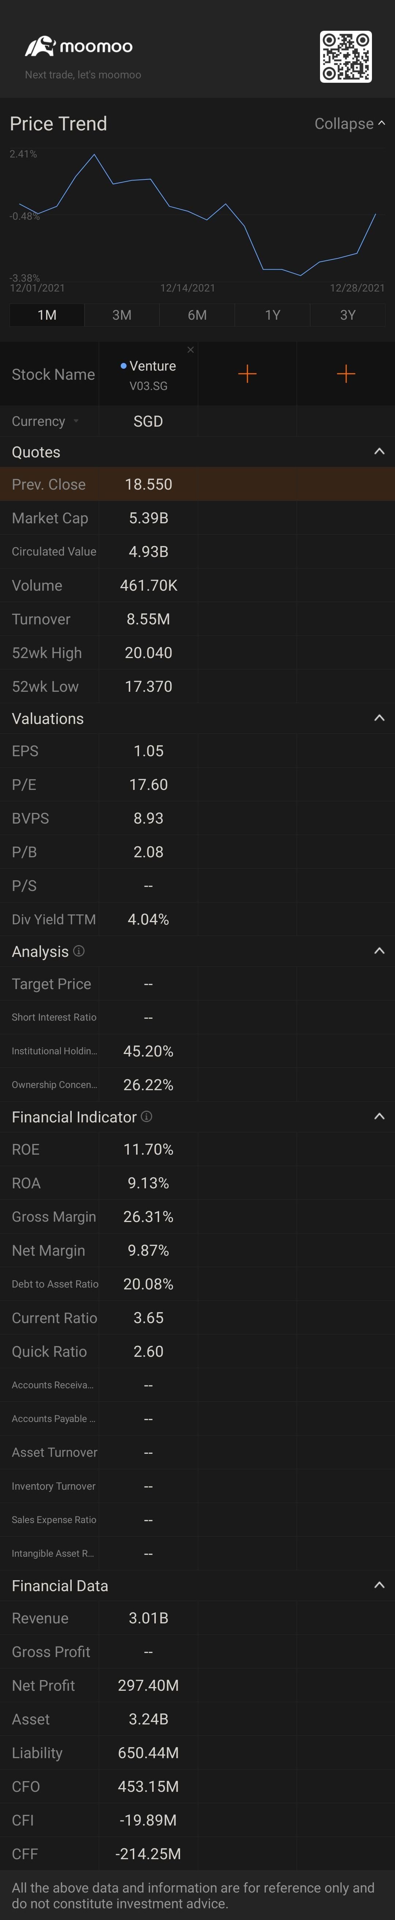Click the moomoo bull logo
This screenshot has height=1920, width=395.
tap(39, 46)
